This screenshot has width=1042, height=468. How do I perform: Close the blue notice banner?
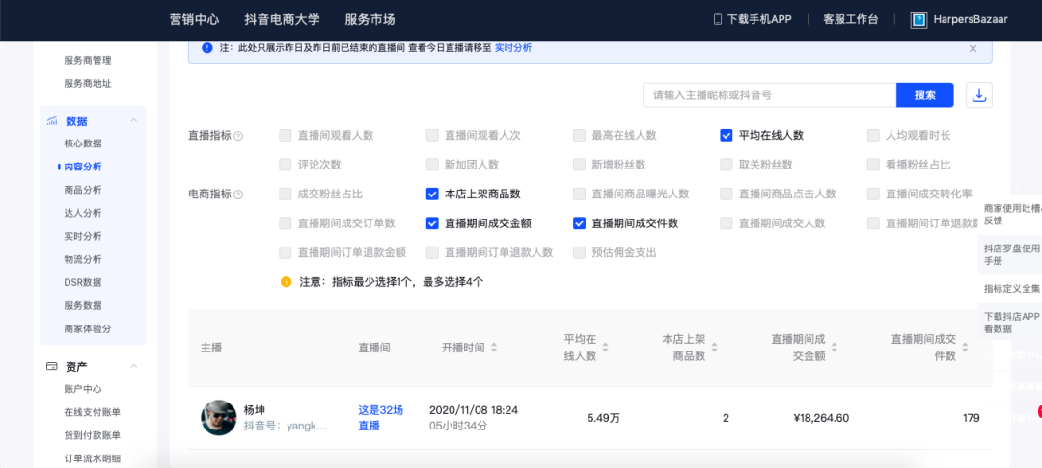pos(973,48)
